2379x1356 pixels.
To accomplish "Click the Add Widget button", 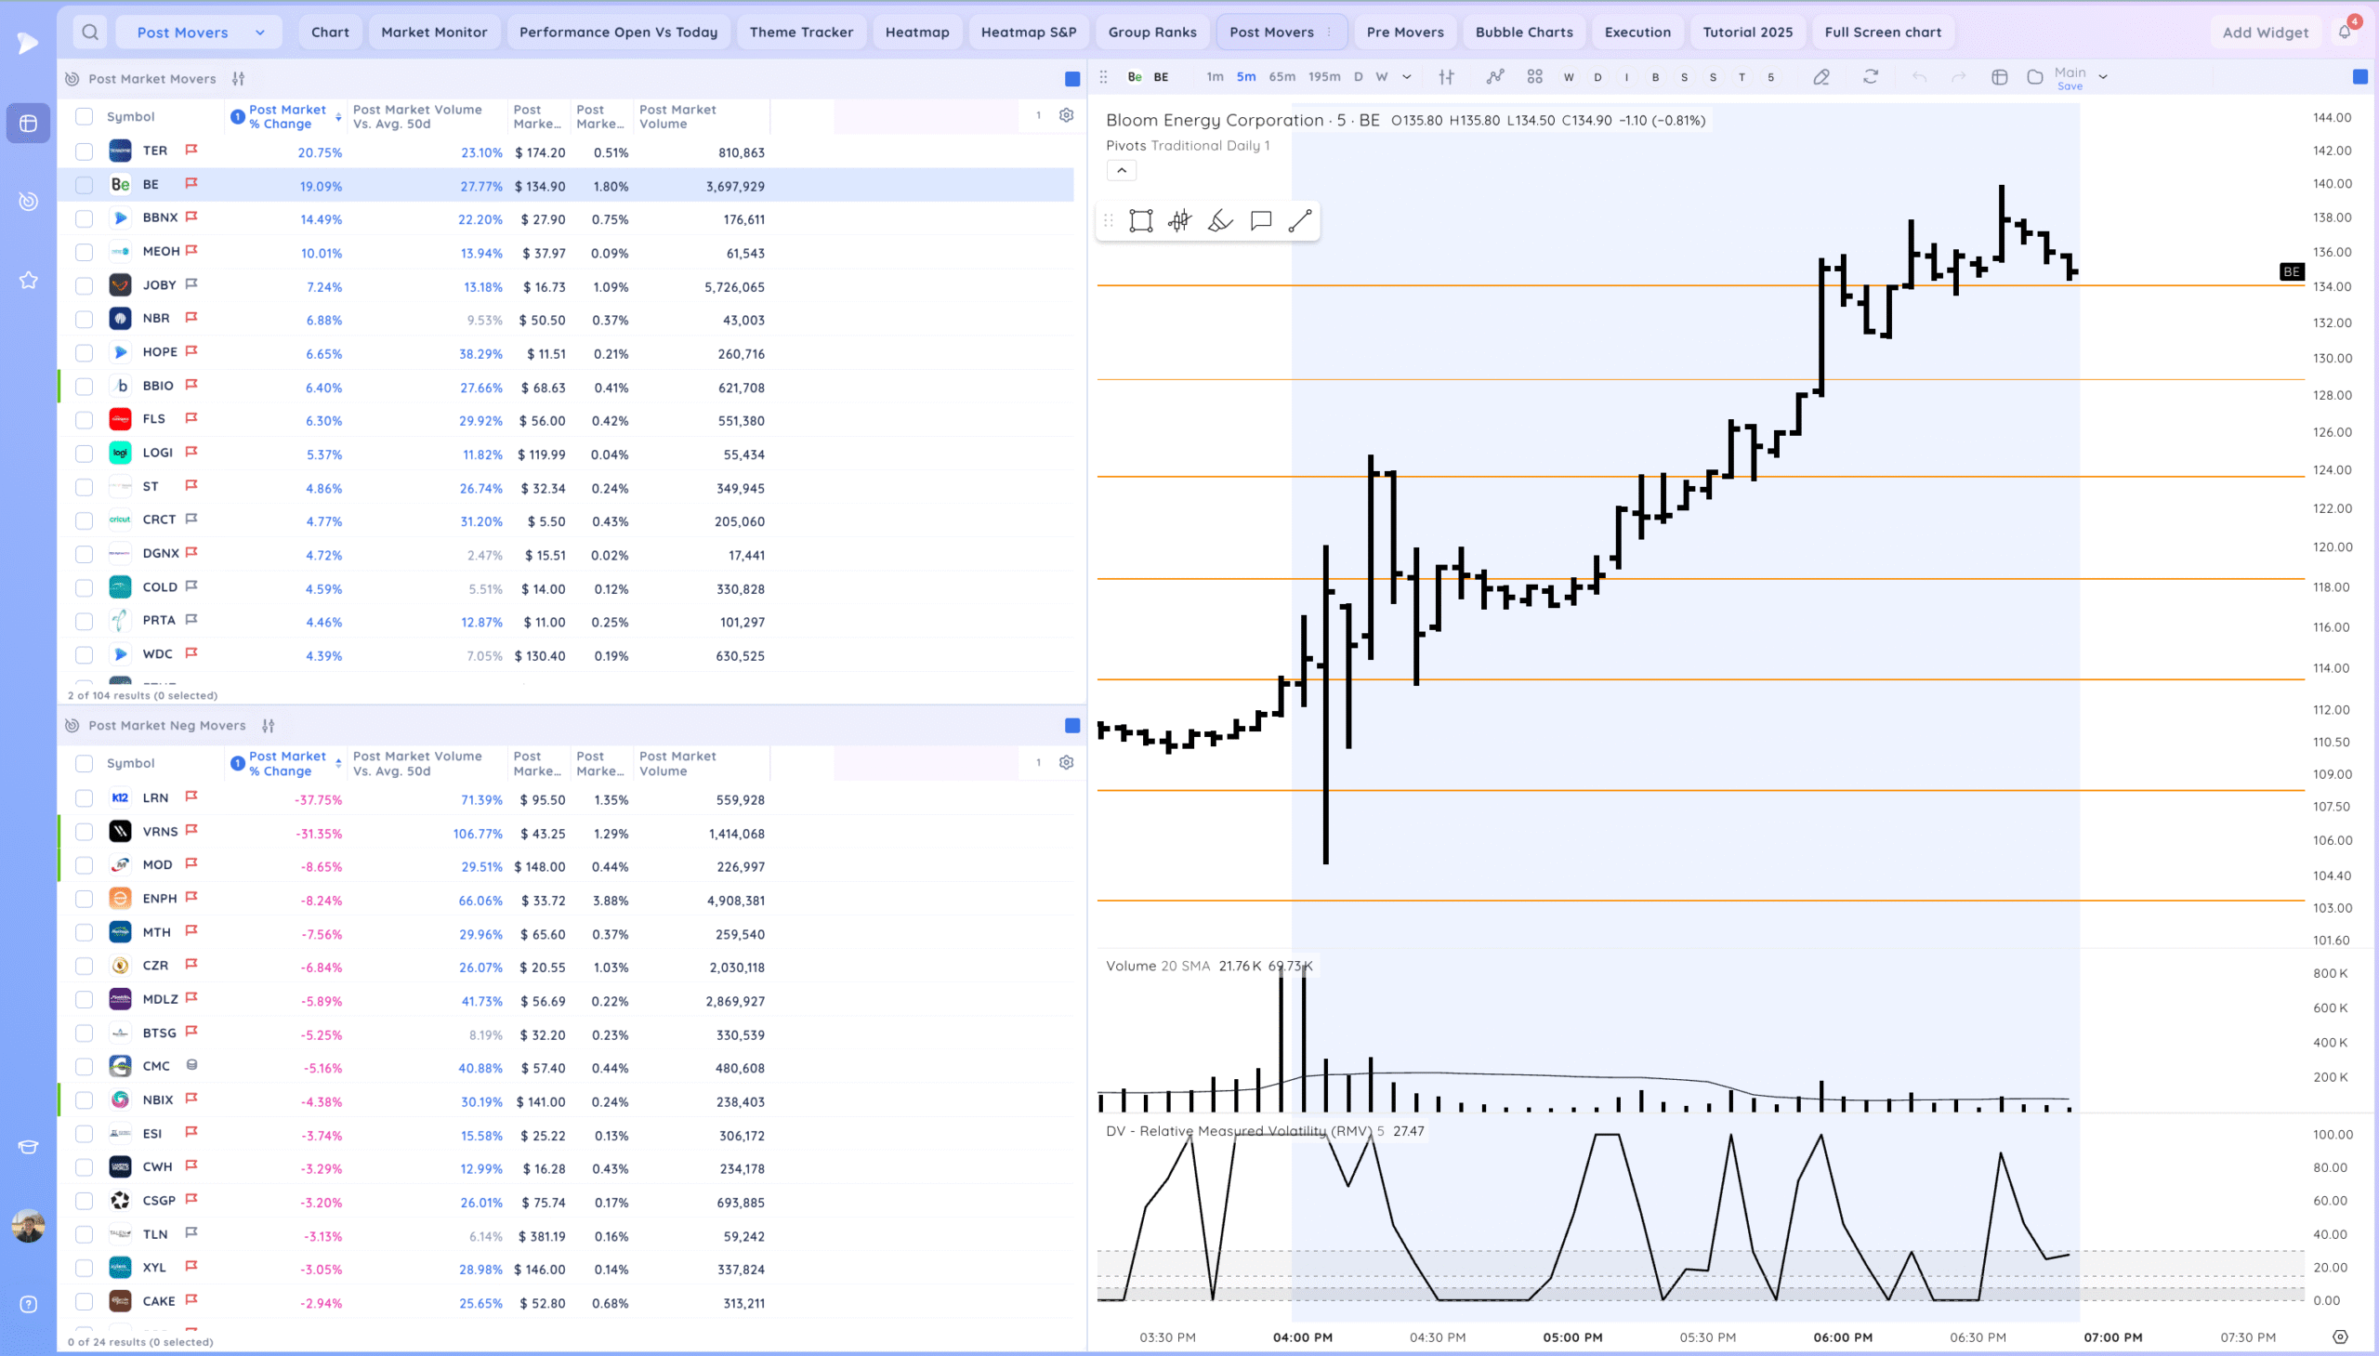I will click(2265, 33).
